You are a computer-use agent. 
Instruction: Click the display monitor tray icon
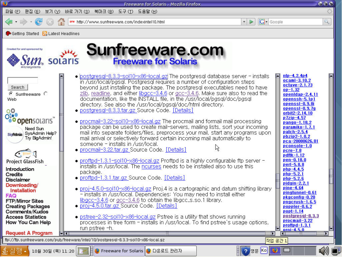[336, 251]
